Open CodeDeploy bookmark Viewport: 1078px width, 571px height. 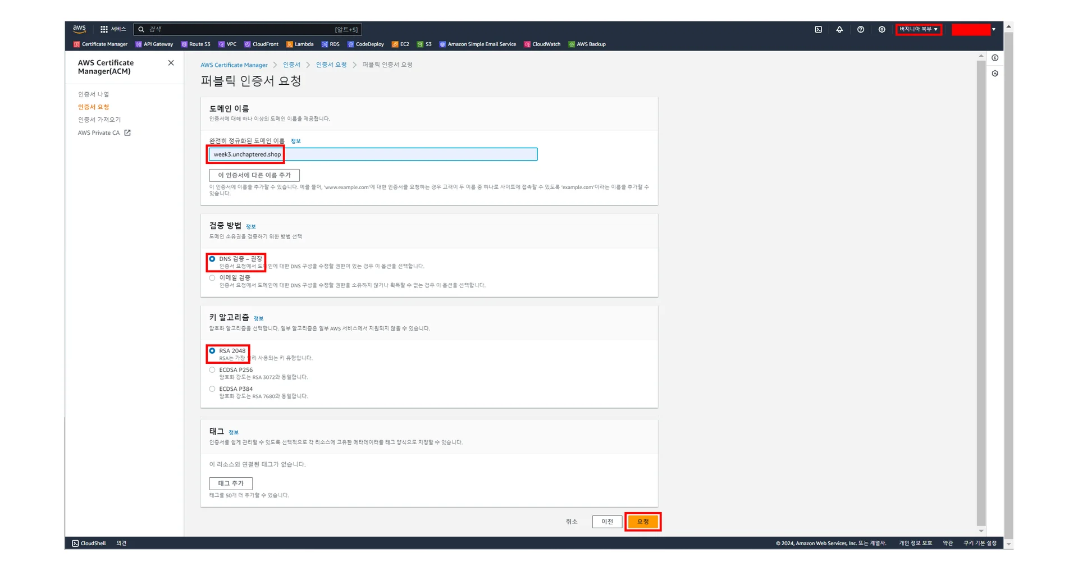[366, 44]
